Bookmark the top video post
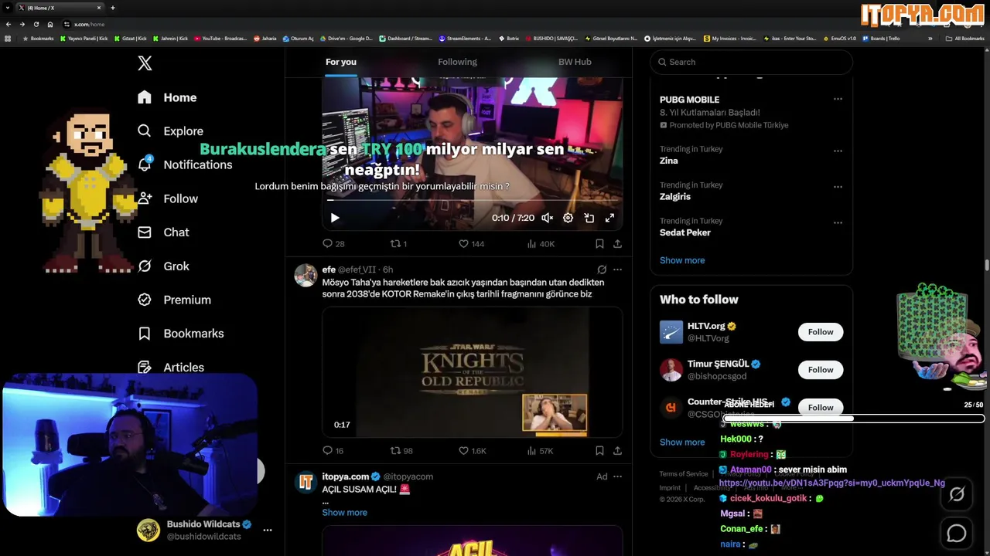Image resolution: width=990 pixels, height=556 pixels. click(599, 243)
